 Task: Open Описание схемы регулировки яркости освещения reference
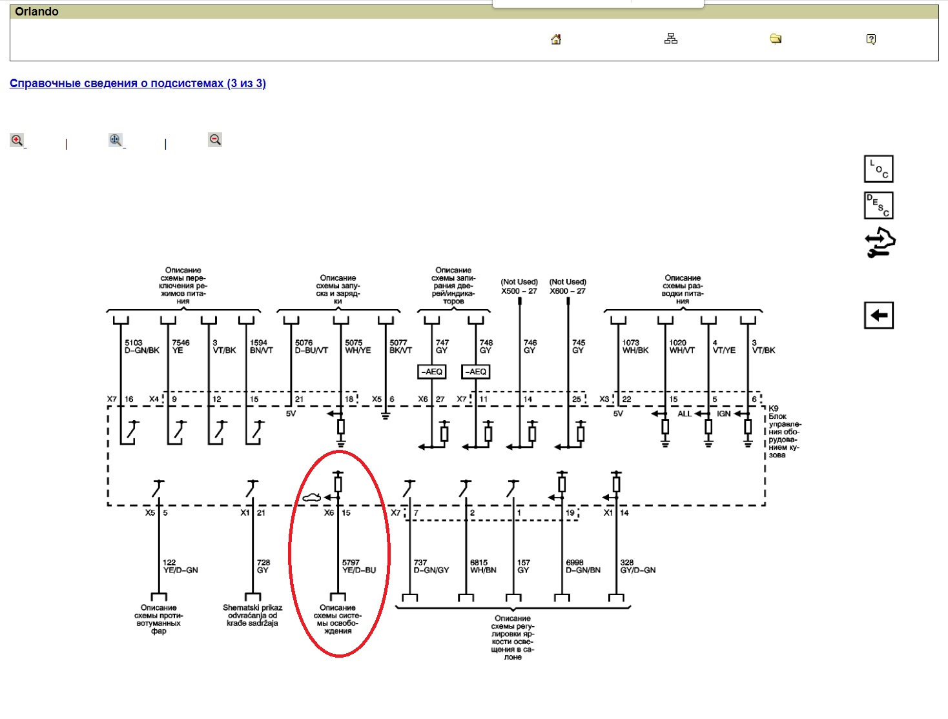tap(513, 638)
